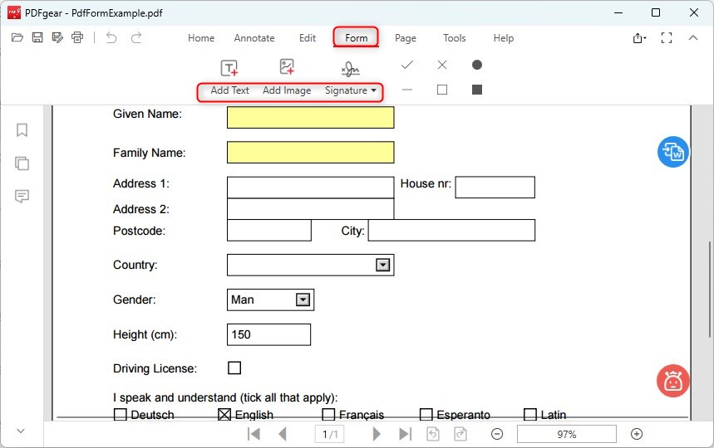Choose the checkmark form stamp
This screenshot has height=448, width=714.
click(x=407, y=65)
